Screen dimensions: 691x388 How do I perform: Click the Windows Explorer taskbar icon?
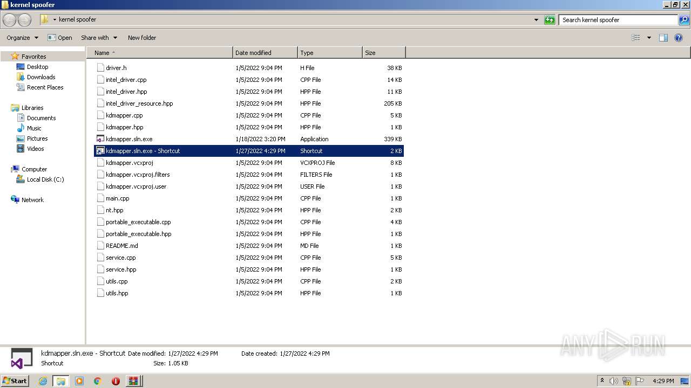(x=60, y=381)
